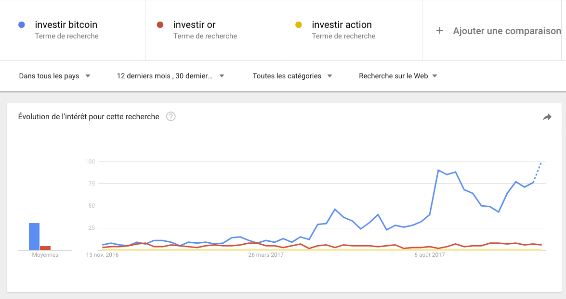Click the blue Moyennes average bar
566x299 pixels.
[34, 237]
